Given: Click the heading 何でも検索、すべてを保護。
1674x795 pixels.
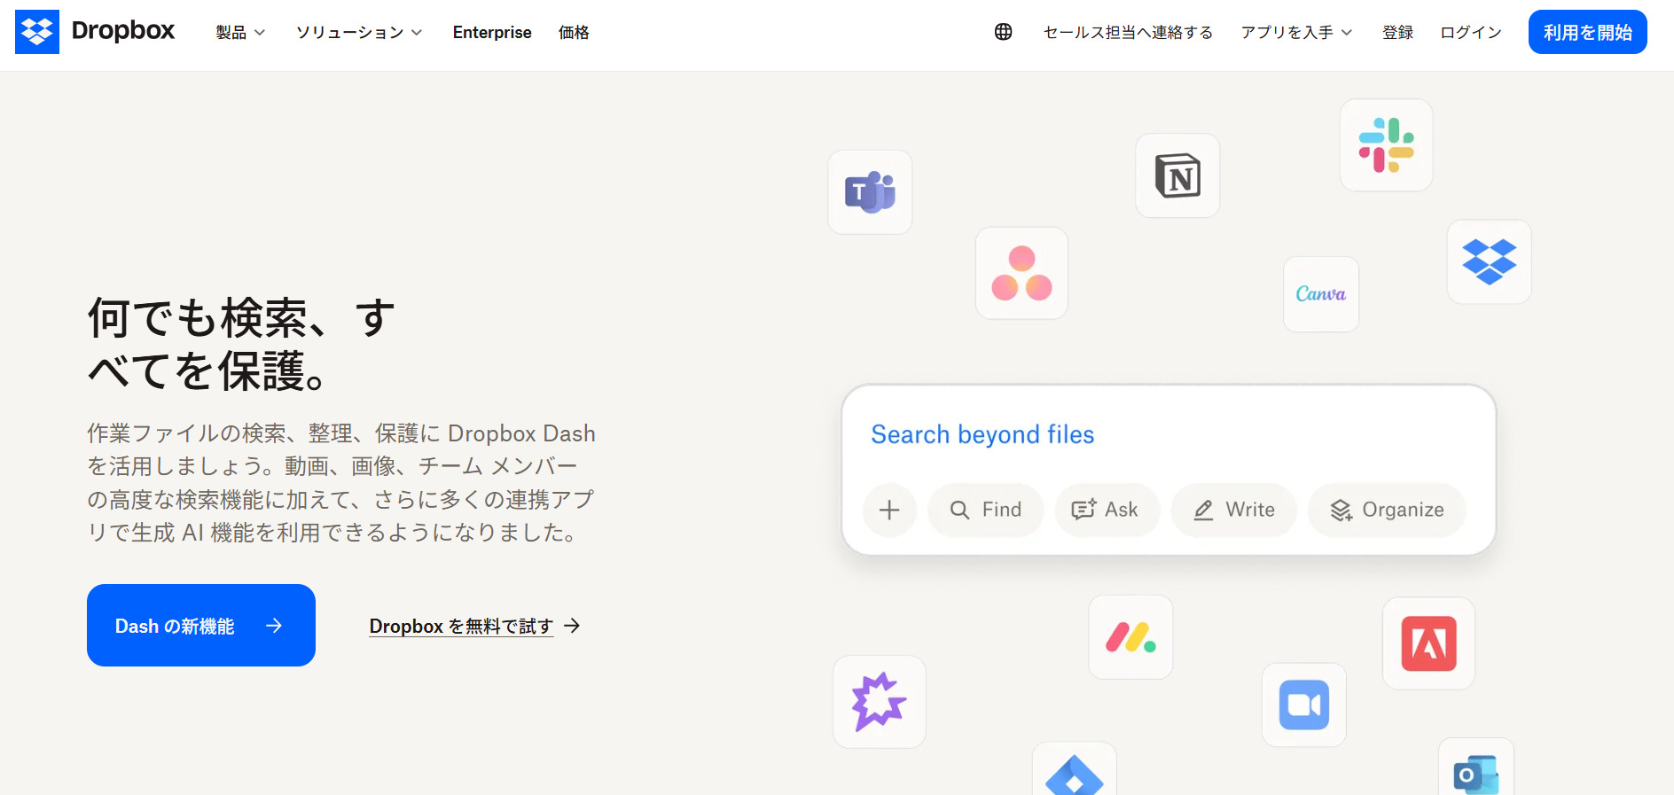Looking at the screenshot, I should click(241, 344).
